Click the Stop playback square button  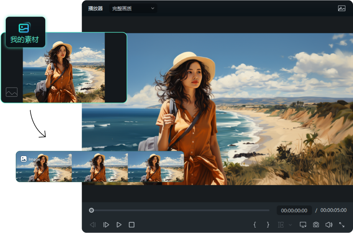[131, 225]
